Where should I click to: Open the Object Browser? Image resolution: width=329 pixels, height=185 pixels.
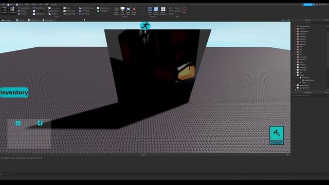click(39, 8)
